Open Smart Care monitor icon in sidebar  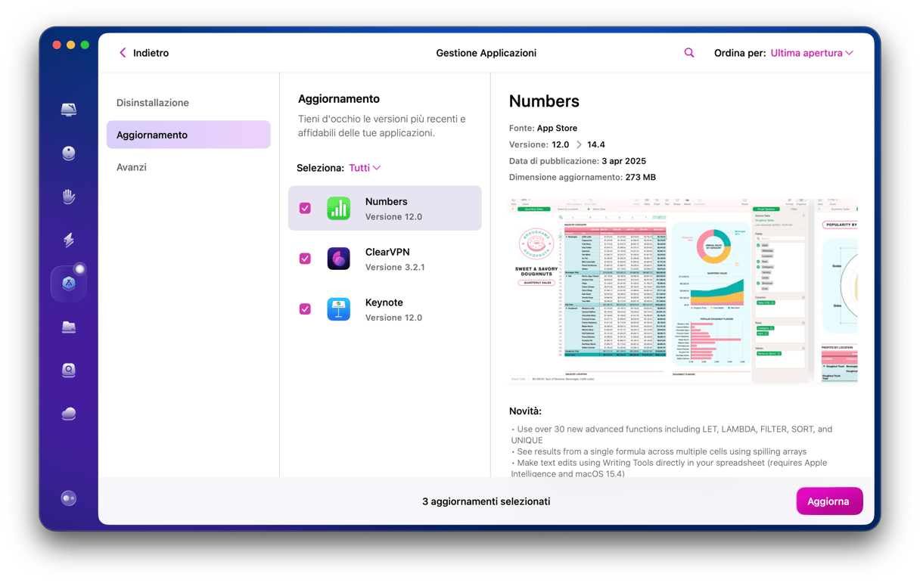coord(69,110)
